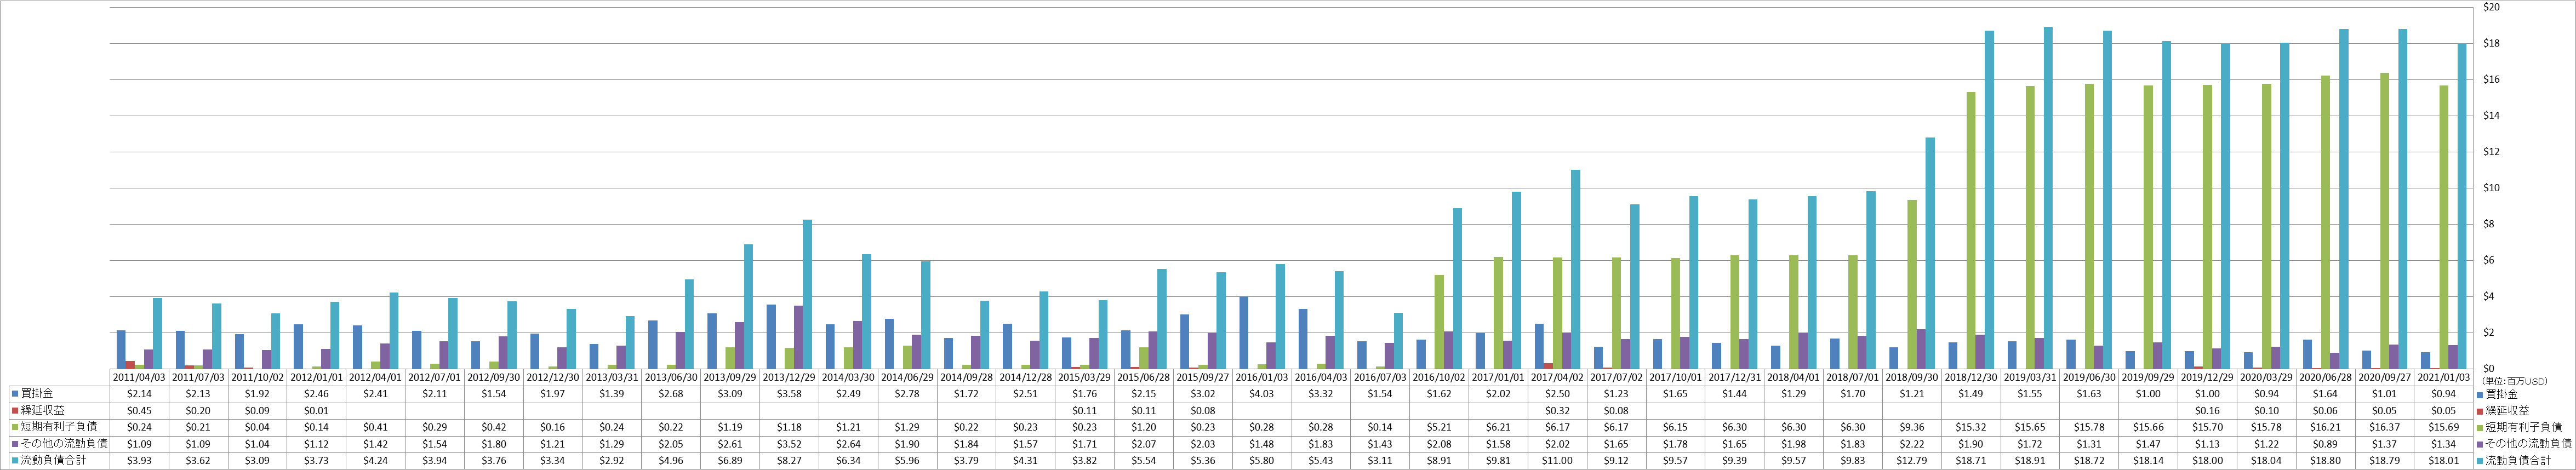The width and height of the screenshot is (2576, 470).
Task: Click the $6 axis label
Action: click(x=2489, y=260)
